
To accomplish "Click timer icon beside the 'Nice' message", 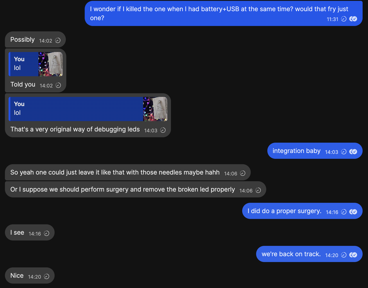I will tap(47, 277).
